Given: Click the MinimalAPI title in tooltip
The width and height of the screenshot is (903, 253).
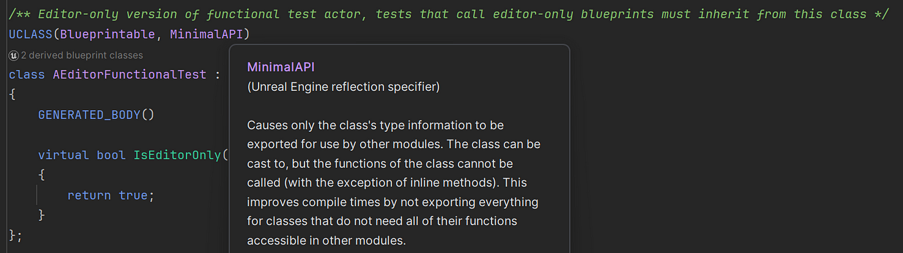Looking at the screenshot, I should coord(281,67).
